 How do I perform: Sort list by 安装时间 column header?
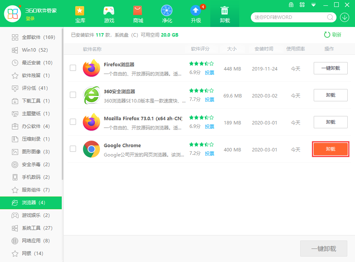point(264,49)
